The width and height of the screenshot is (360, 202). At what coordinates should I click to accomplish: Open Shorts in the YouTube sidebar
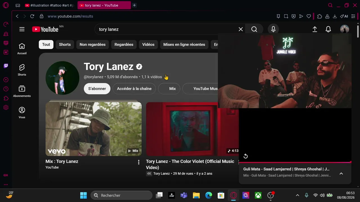[x=22, y=70]
